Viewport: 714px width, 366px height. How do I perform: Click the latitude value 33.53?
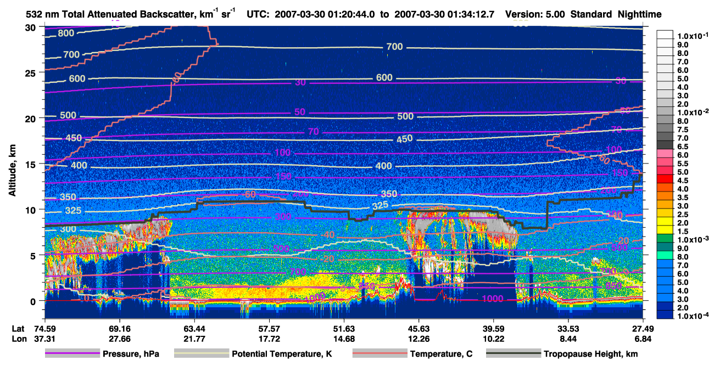click(568, 329)
